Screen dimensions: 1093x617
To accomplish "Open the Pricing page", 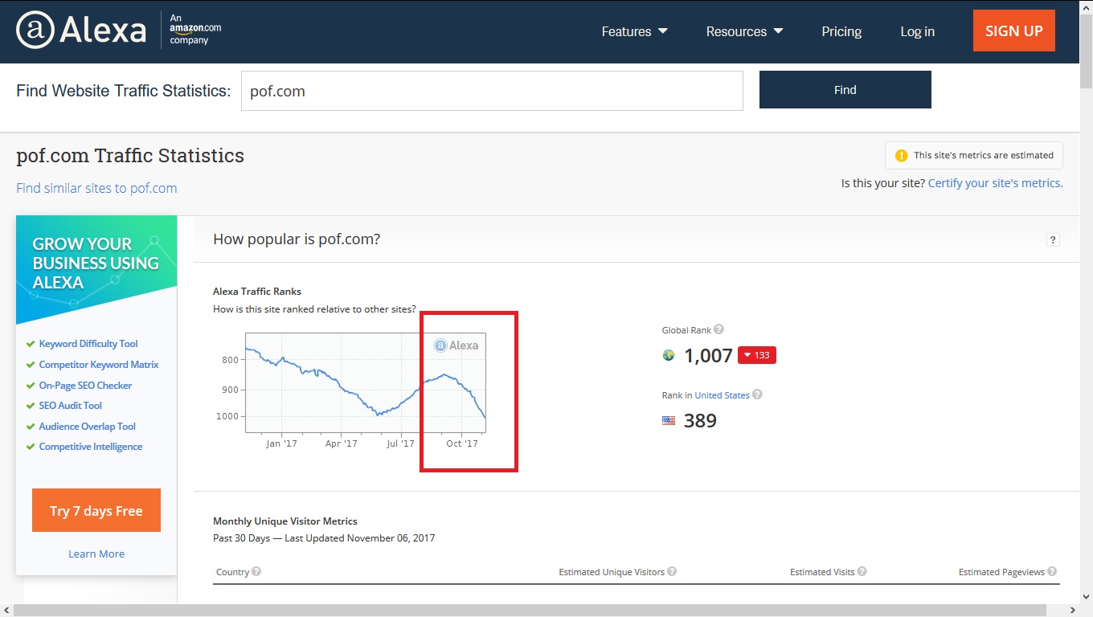I will pos(841,31).
